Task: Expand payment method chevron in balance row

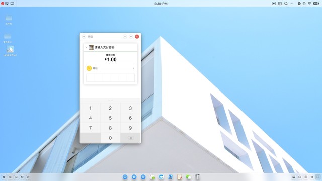Action: pos(133,68)
